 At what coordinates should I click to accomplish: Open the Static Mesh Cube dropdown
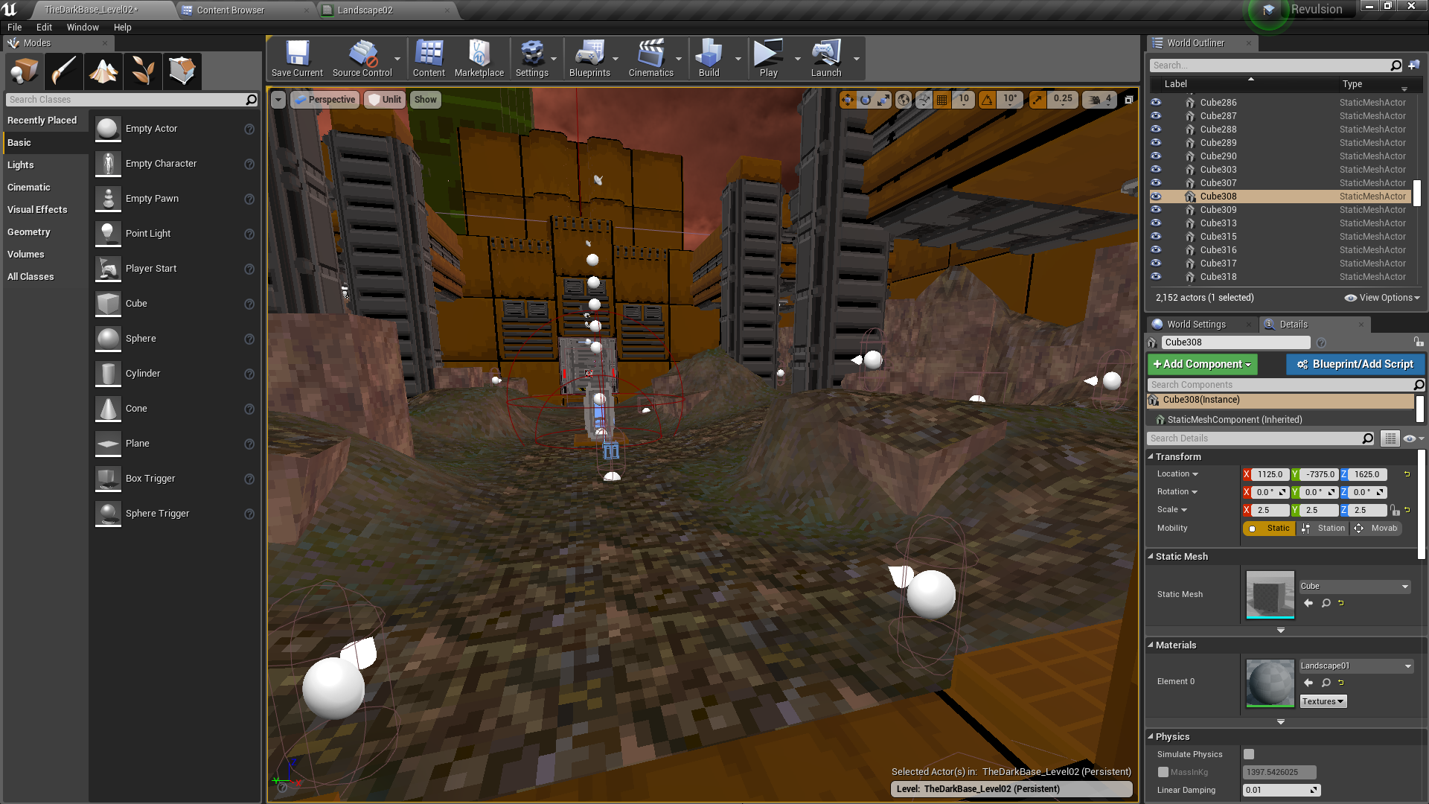[1355, 587]
